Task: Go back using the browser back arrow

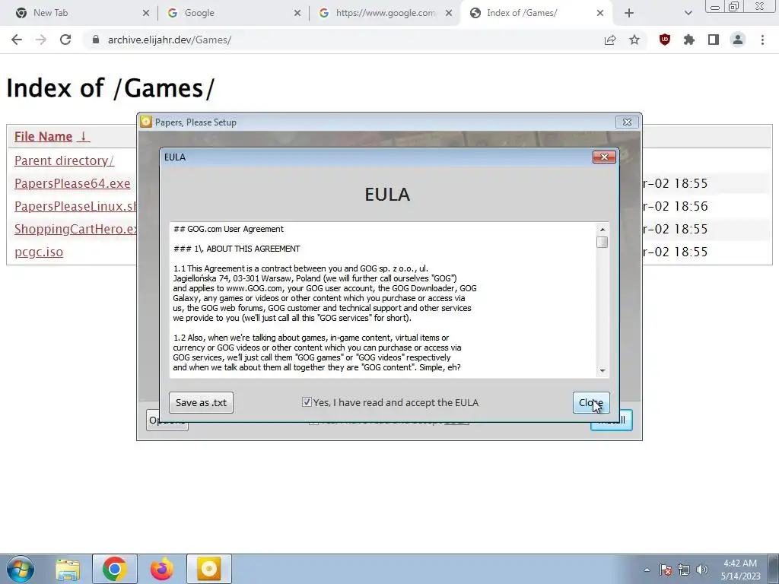Action: pyautogui.click(x=17, y=40)
